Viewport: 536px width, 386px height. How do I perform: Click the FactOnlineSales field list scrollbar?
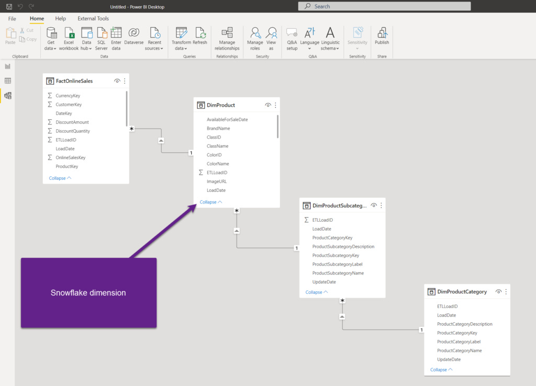127,109
